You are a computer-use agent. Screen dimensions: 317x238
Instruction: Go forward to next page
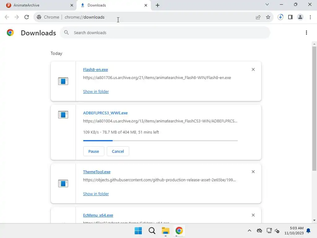pos(17,17)
